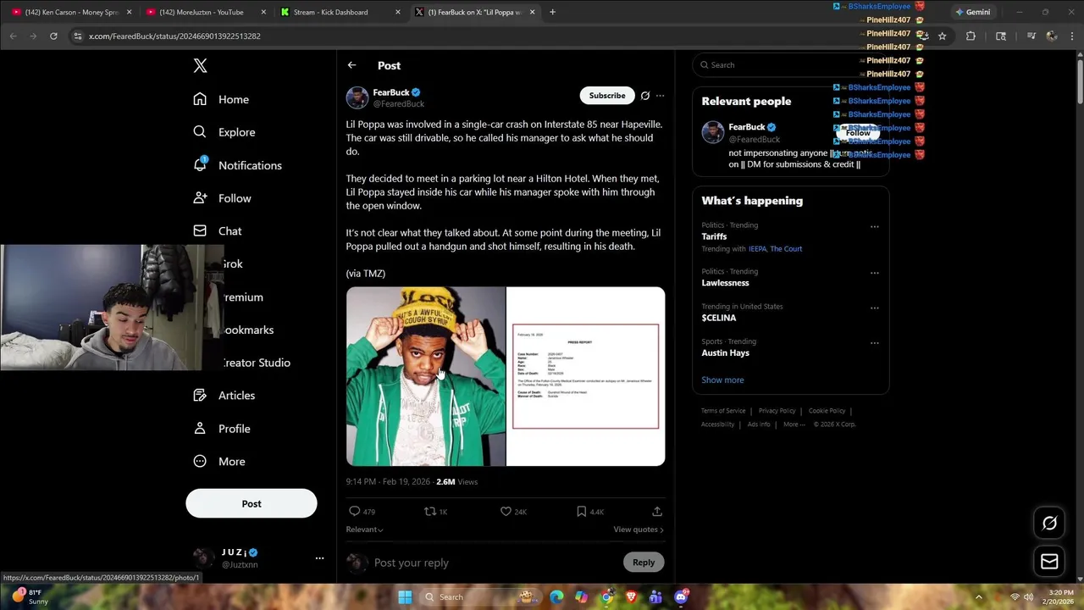1084x610 pixels.
Task: Click the X logo in the sidebar
Action: [200, 66]
